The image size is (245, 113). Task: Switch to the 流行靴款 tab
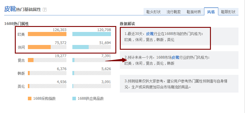point(174,12)
